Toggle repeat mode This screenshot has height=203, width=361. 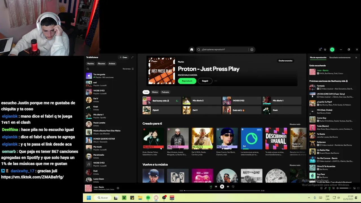[x=233, y=186]
